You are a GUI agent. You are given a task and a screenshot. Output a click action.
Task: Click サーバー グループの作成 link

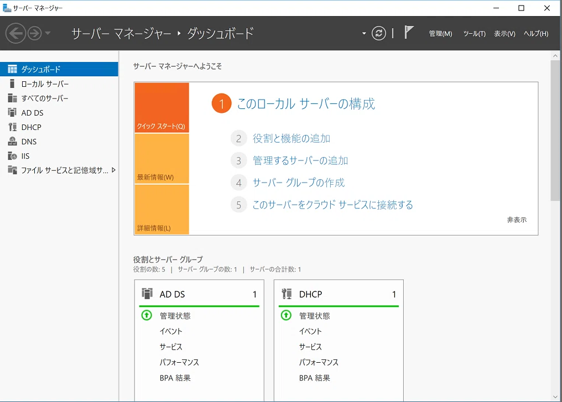tap(299, 182)
